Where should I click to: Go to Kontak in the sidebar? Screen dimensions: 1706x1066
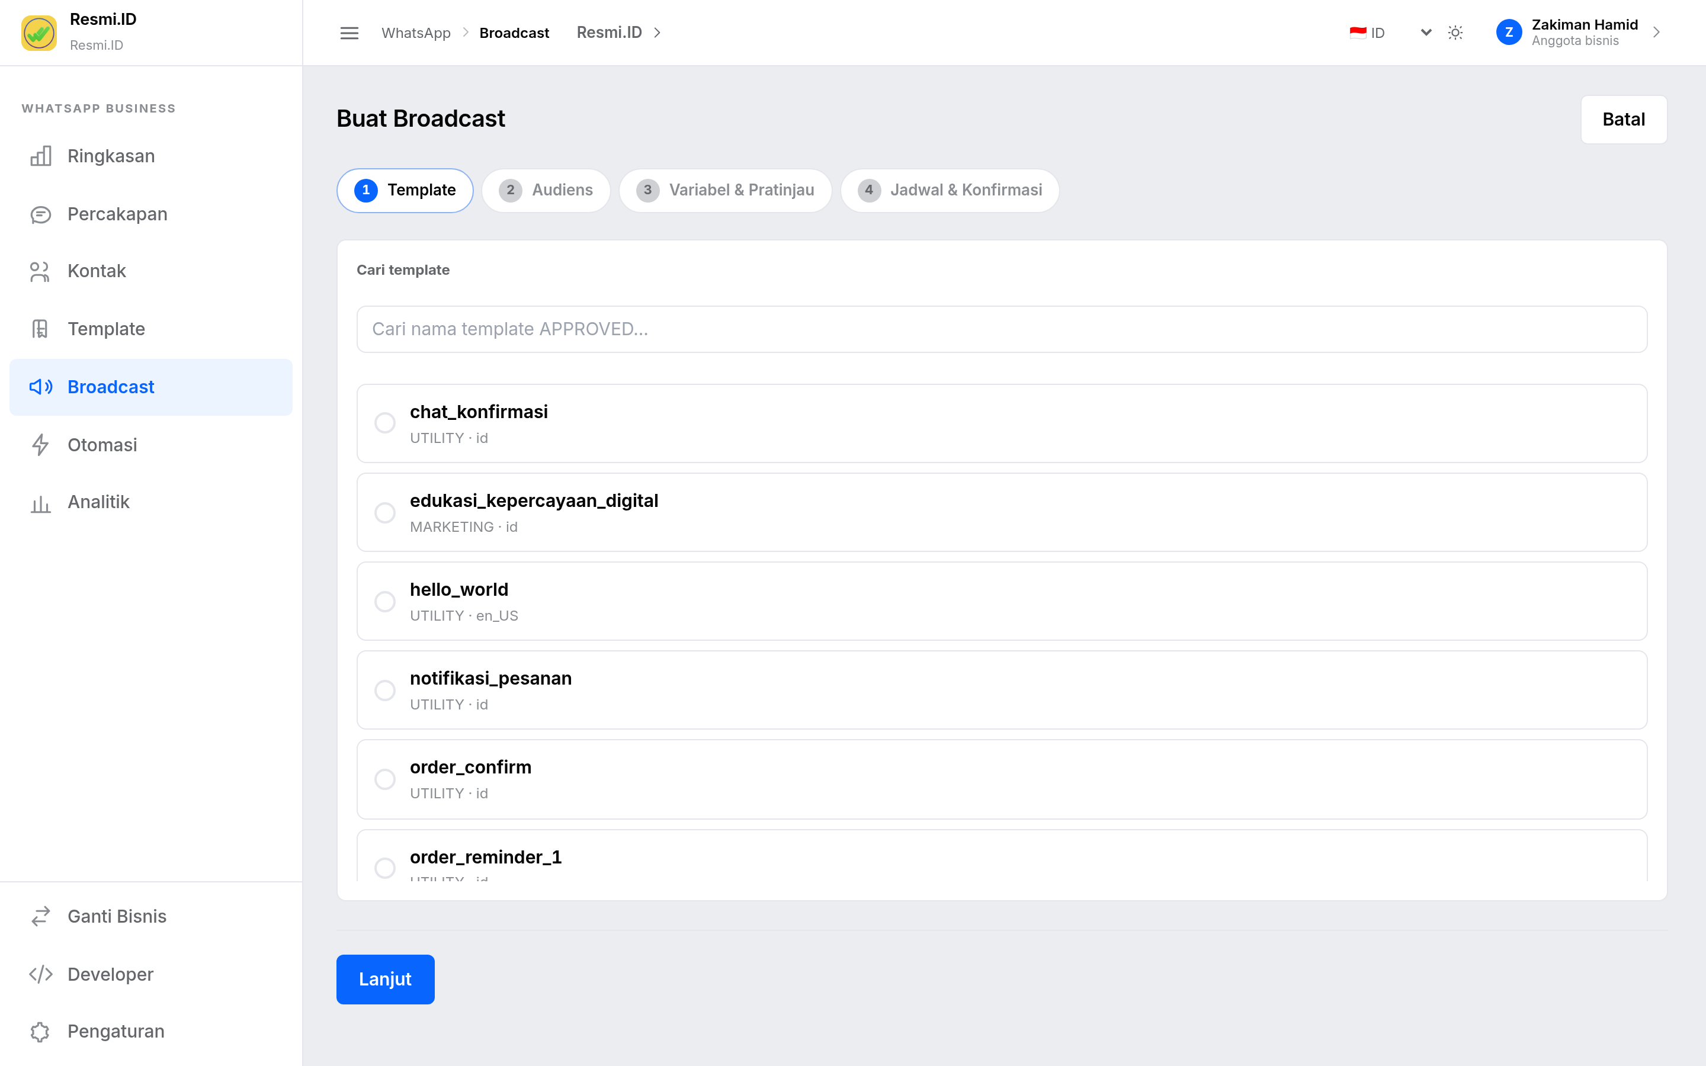pyautogui.click(x=151, y=271)
